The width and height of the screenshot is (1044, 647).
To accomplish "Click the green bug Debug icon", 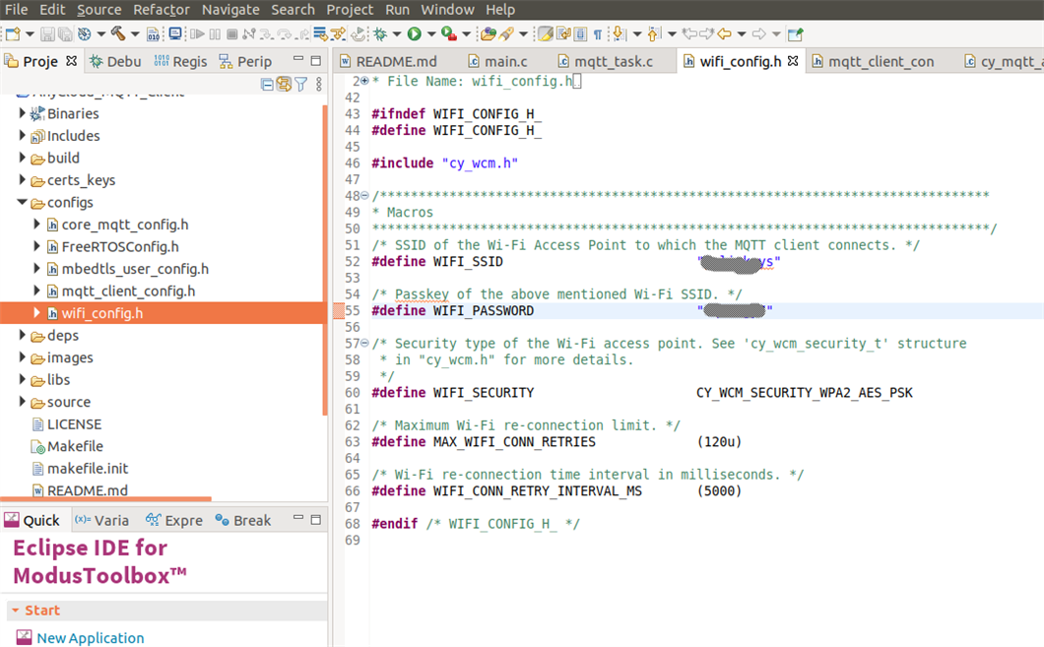I will tap(381, 34).
